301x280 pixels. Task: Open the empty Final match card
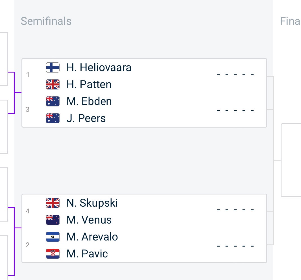pyautogui.click(x=291, y=160)
